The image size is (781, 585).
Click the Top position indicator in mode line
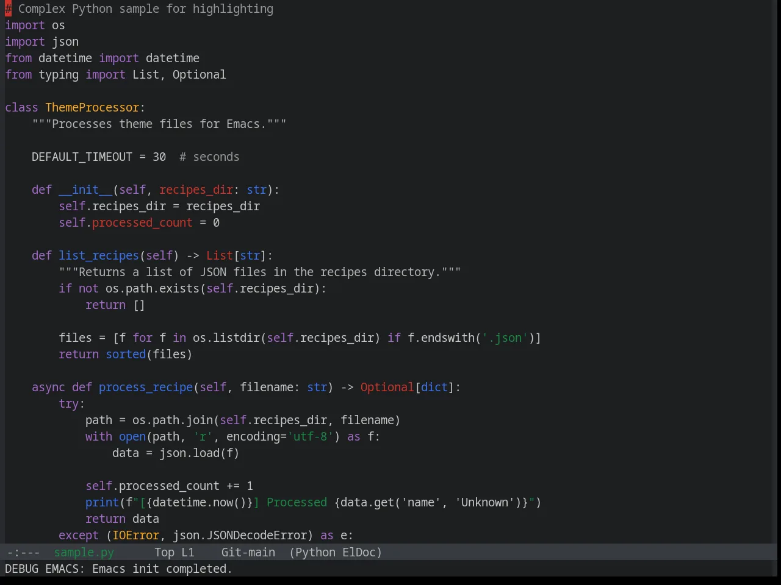(164, 553)
